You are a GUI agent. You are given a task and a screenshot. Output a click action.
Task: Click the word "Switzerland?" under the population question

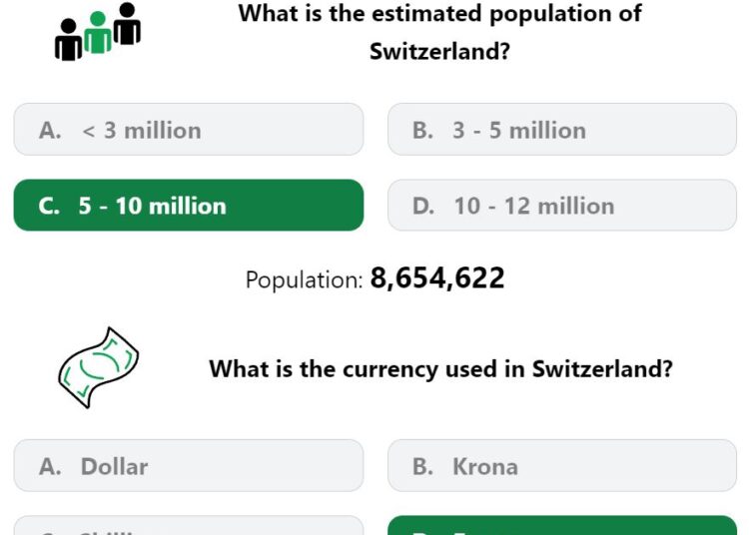pos(440,51)
